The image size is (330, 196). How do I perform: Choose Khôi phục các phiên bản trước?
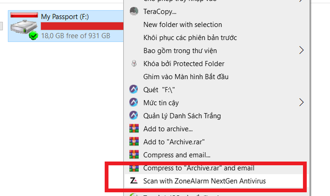(x=190, y=38)
